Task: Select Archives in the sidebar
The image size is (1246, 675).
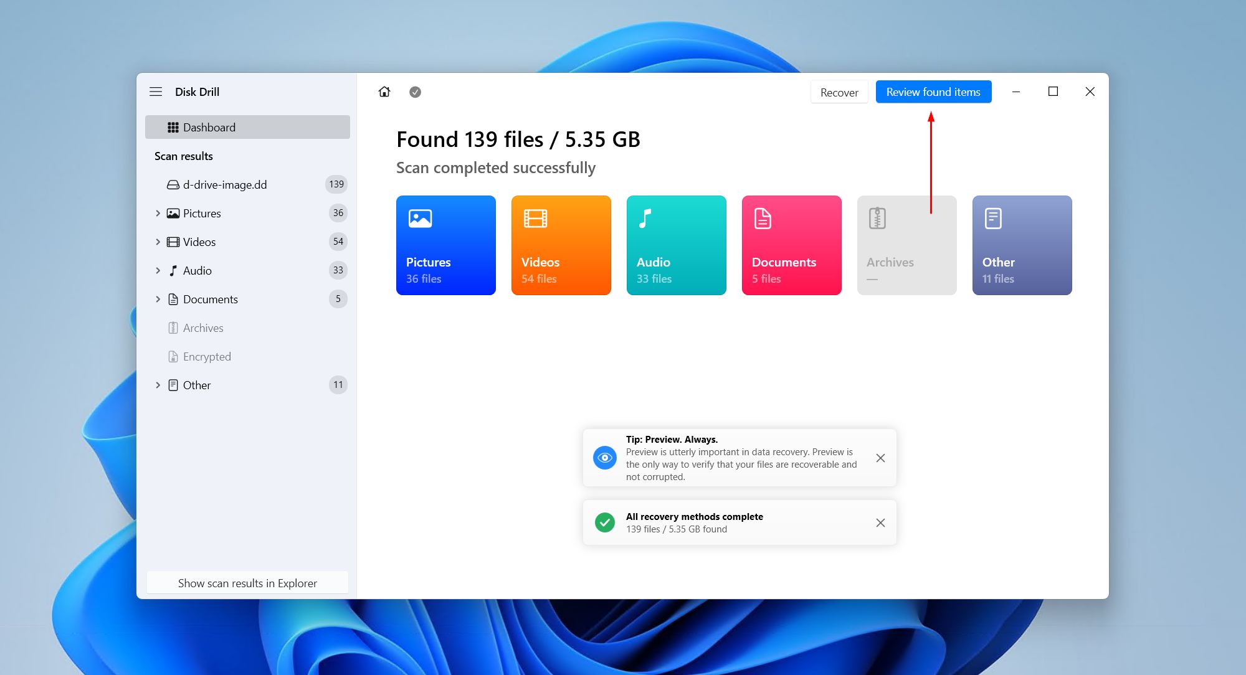Action: coord(247,328)
